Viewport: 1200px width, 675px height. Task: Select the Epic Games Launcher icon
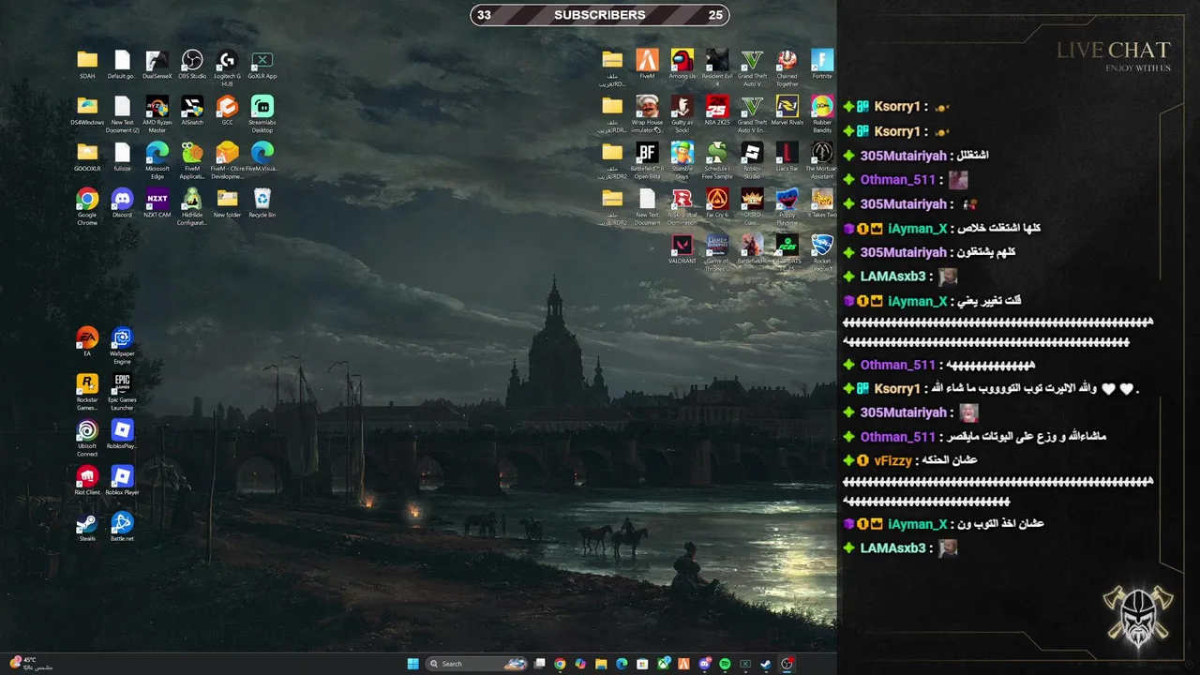pyautogui.click(x=122, y=392)
